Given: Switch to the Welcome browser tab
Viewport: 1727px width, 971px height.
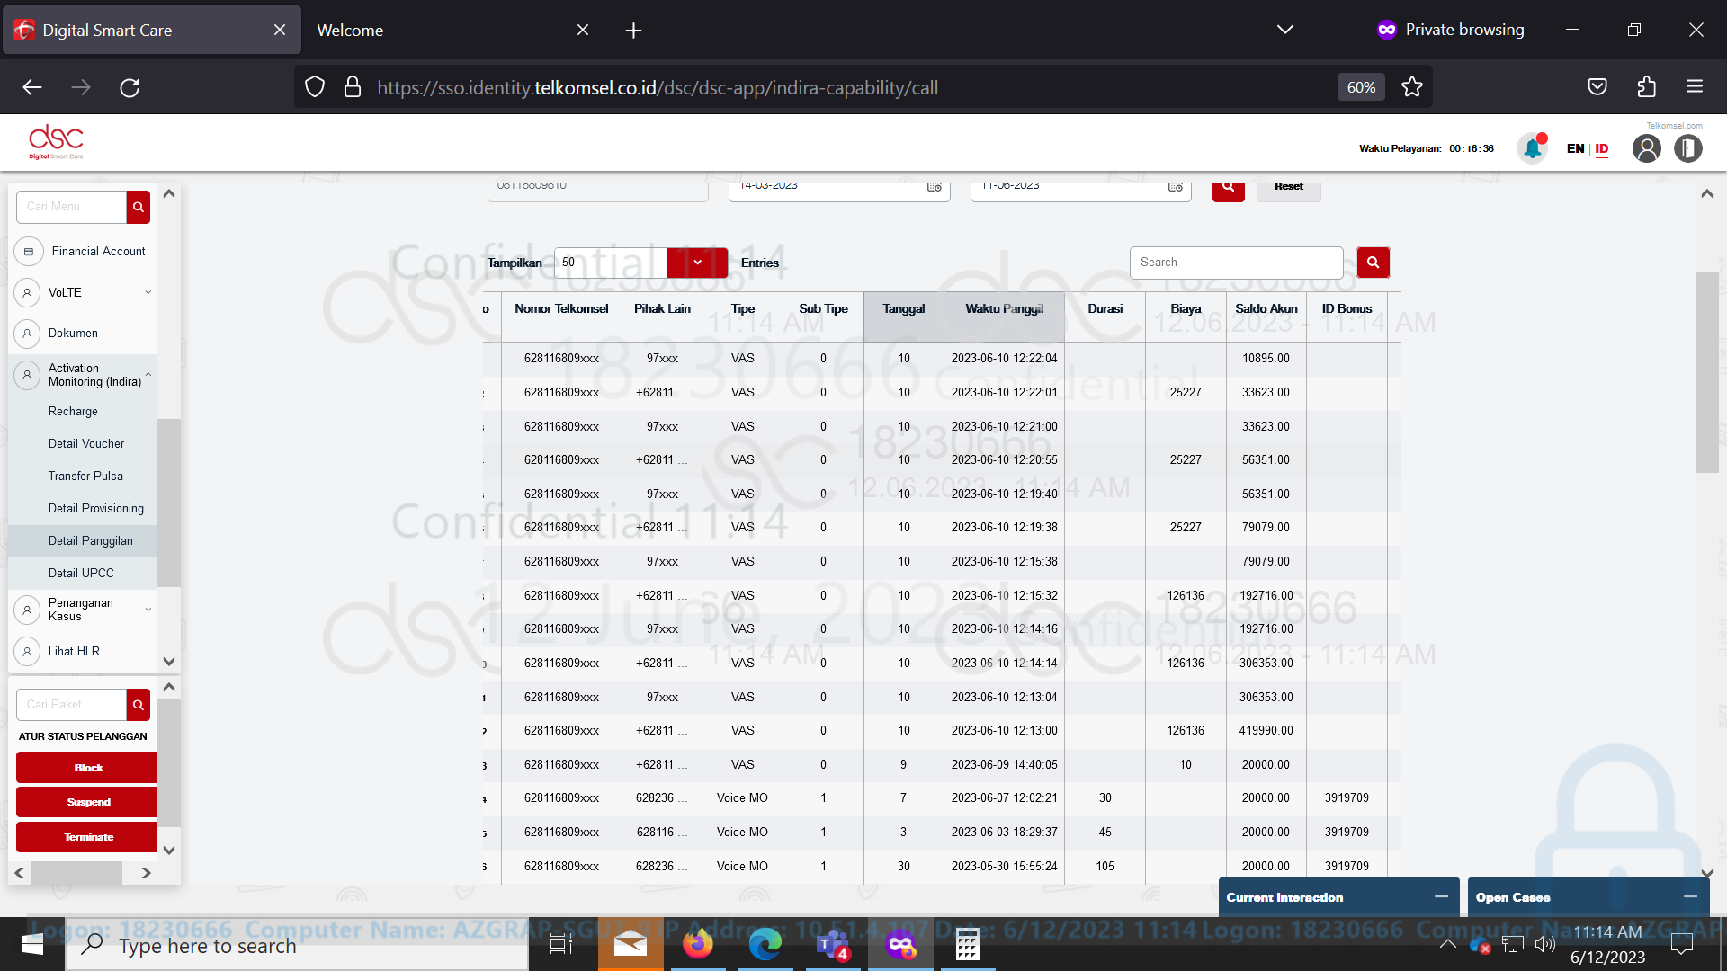Looking at the screenshot, I should [x=350, y=30].
